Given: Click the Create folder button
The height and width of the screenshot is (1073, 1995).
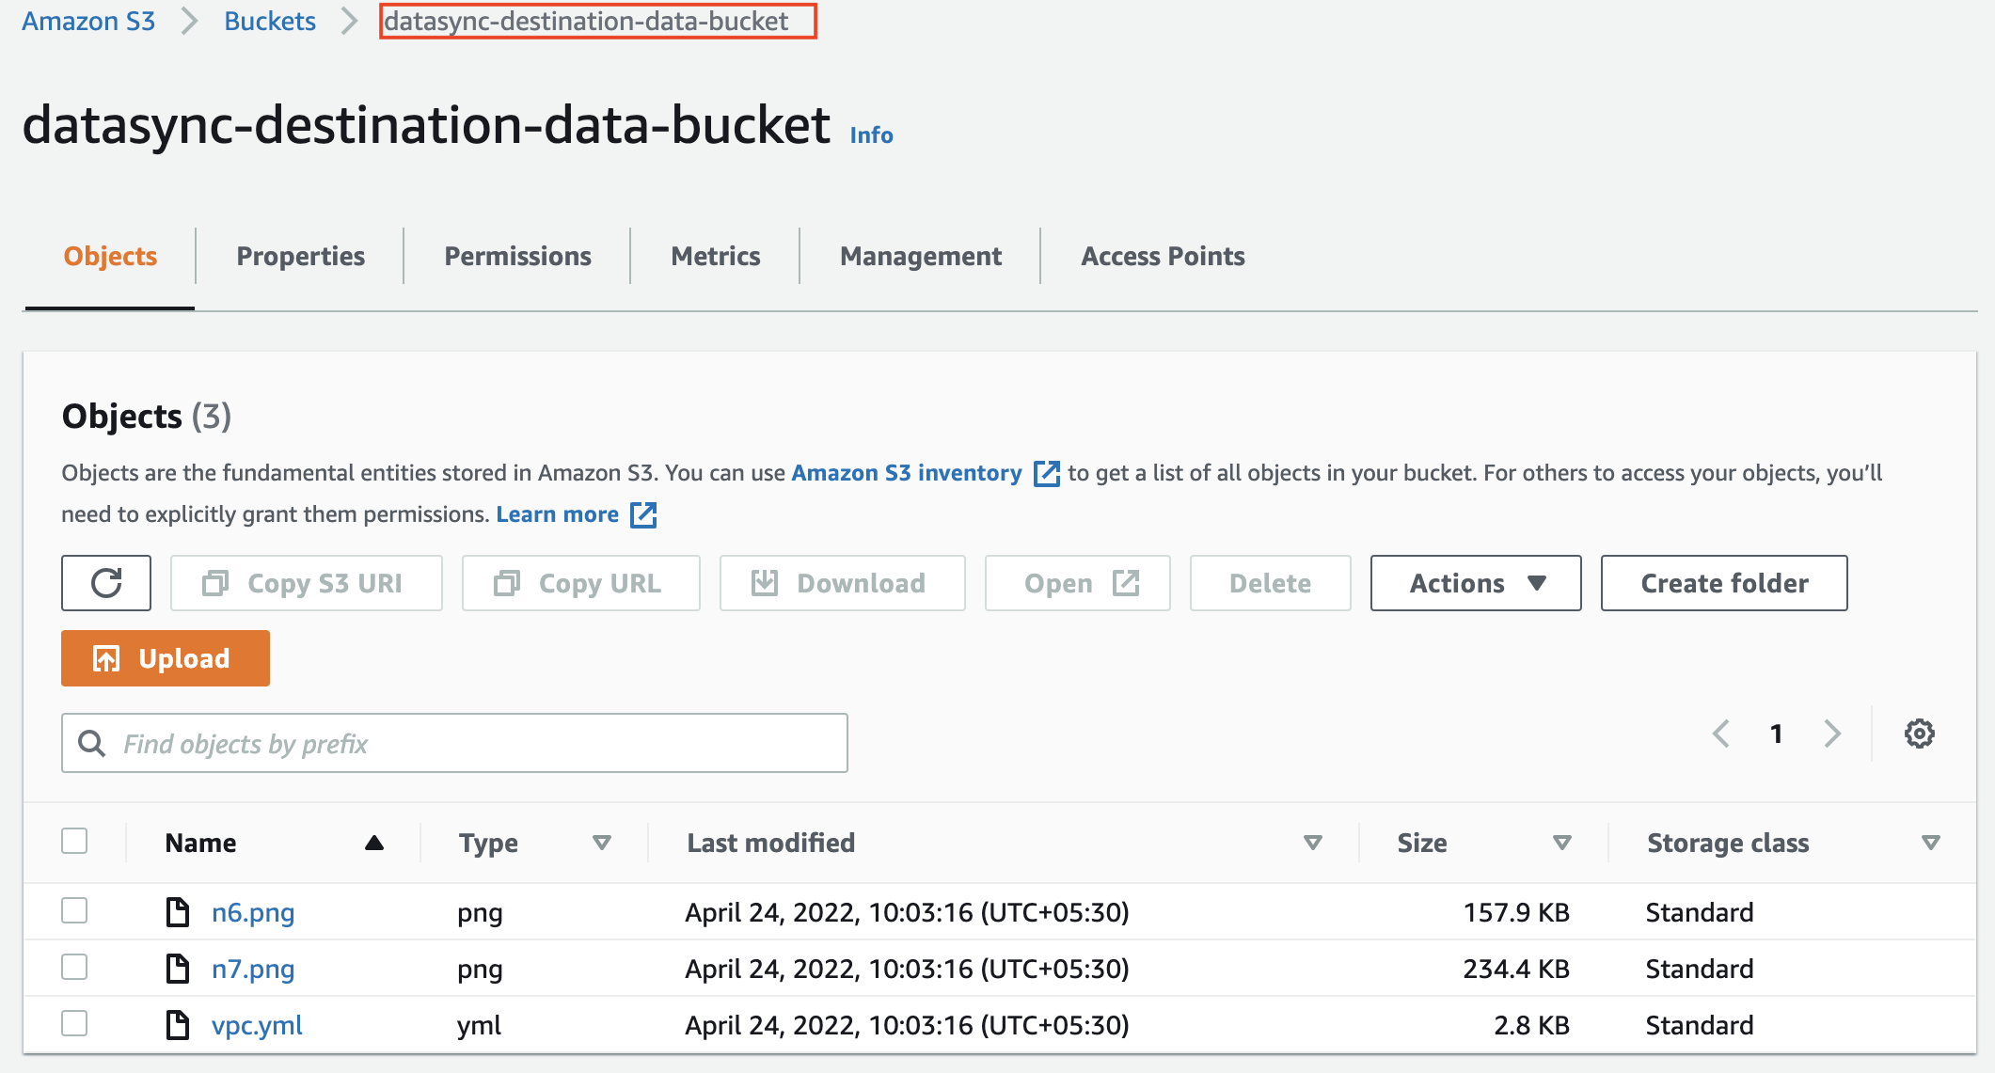Looking at the screenshot, I should tap(1723, 583).
